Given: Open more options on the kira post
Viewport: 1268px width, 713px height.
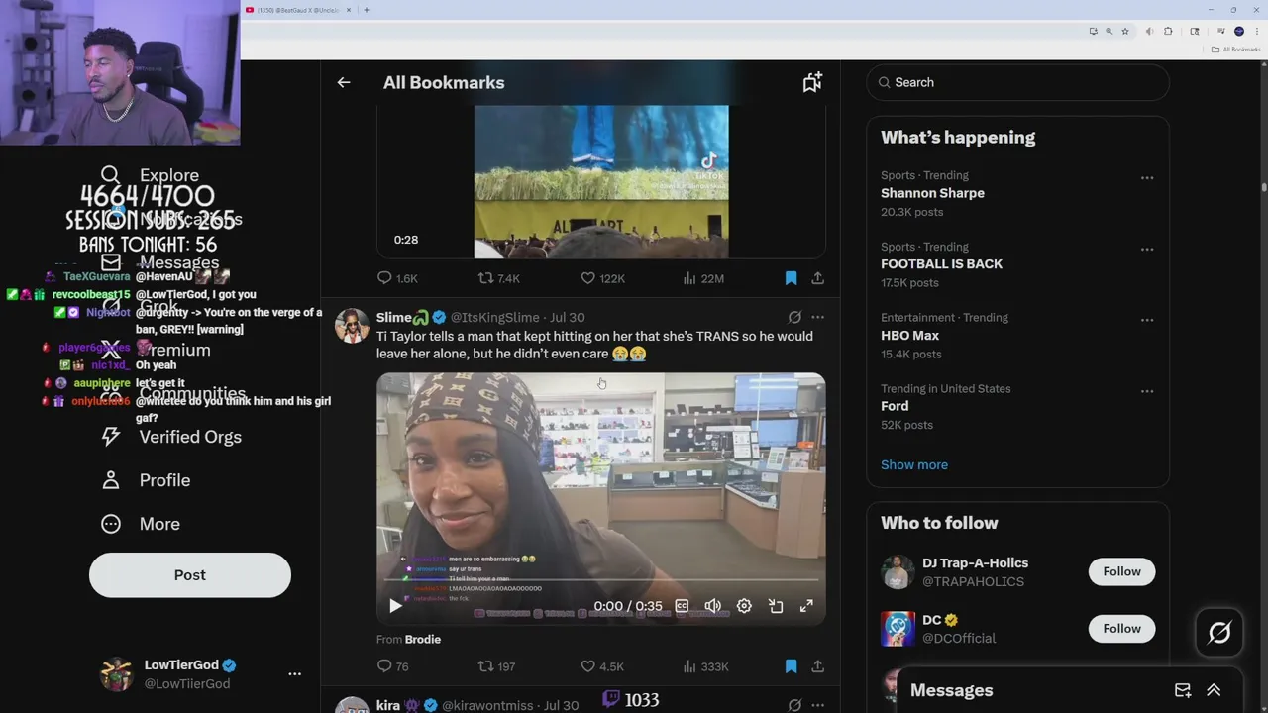Looking at the screenshot, I should coord(817,706).
